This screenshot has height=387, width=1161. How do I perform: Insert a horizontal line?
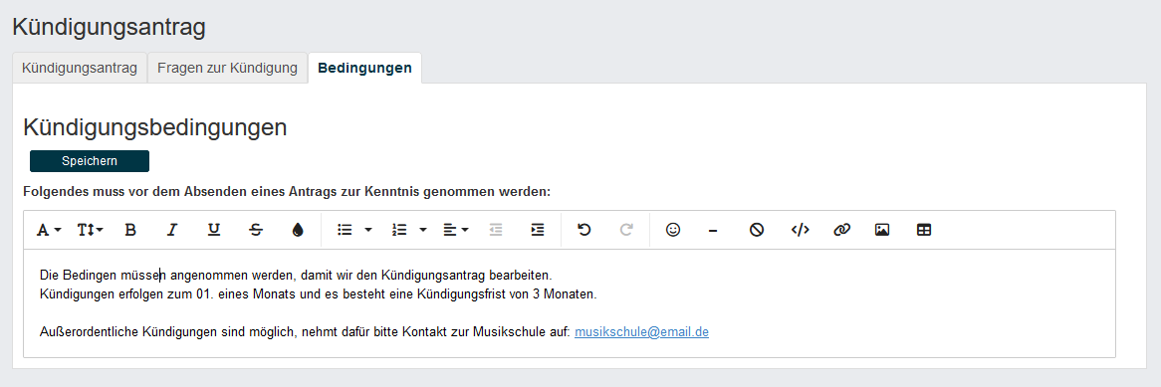tap(713, 230)
